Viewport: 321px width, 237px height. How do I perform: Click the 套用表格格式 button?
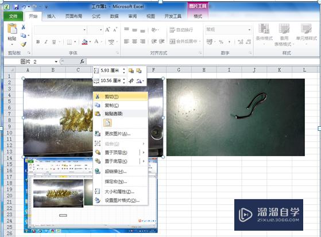click(x=284, y=34)
